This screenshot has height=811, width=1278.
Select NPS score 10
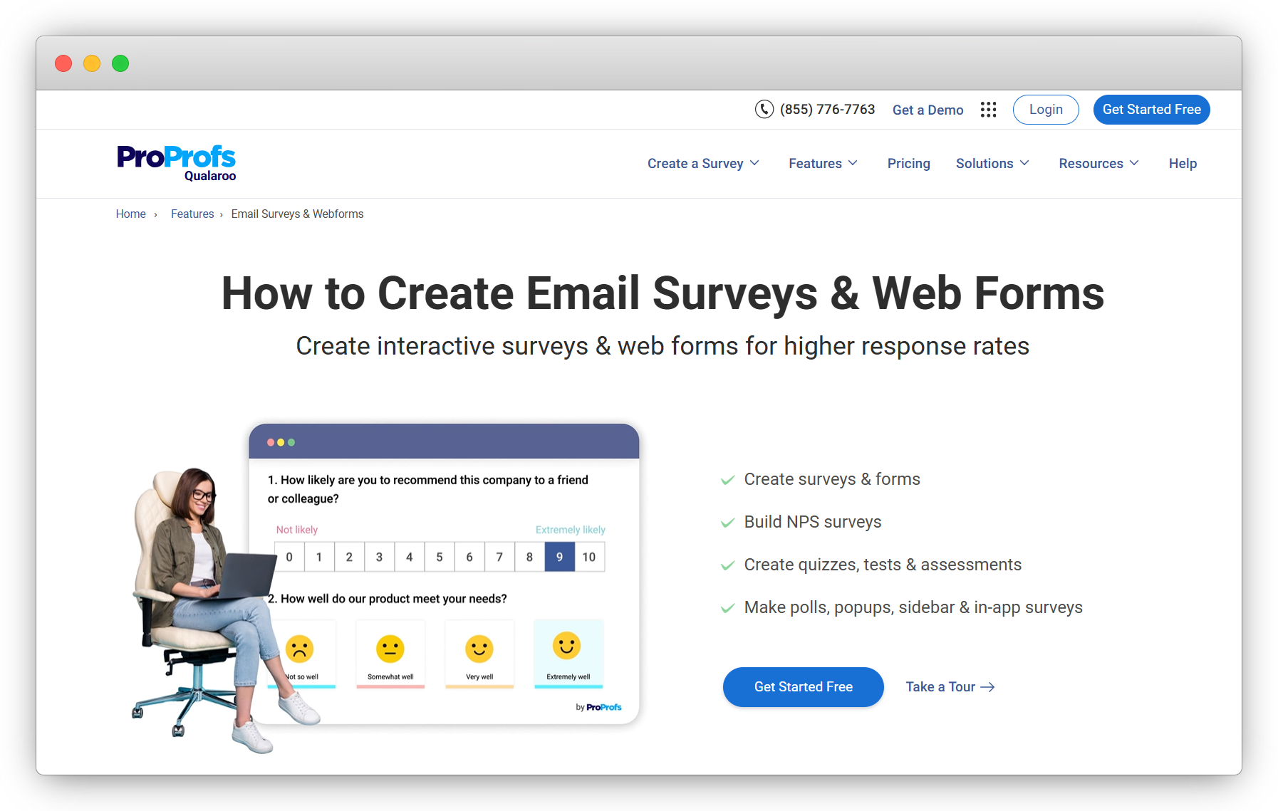pos(590,557)
